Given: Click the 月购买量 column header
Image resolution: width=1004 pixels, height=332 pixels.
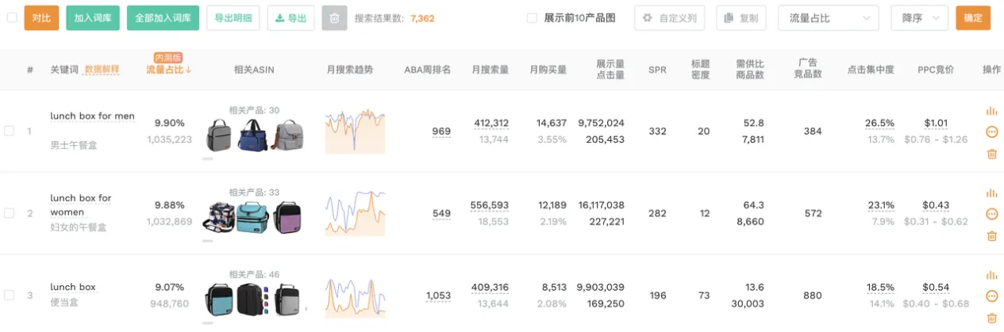Looking at the screenshot, I should click(548, 70).
